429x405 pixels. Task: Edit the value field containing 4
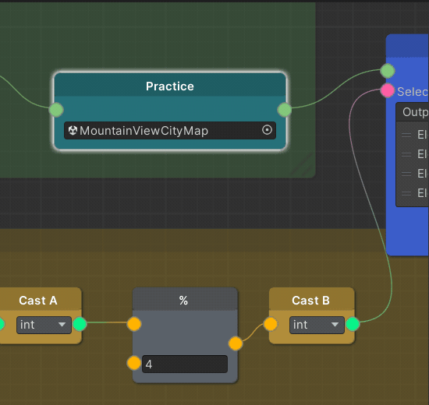point(185,364)
